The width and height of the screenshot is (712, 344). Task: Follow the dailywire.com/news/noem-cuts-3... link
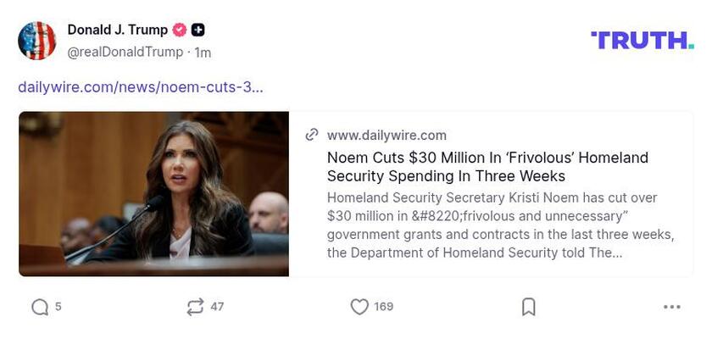(140, 86)
